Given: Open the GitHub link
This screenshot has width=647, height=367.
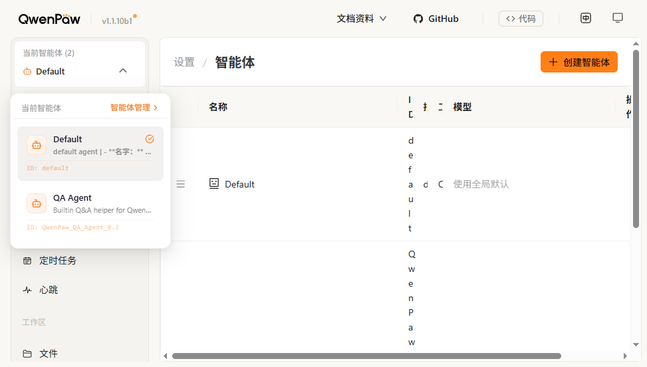Looking at the screenshot, I should click(x=436, y=19).
